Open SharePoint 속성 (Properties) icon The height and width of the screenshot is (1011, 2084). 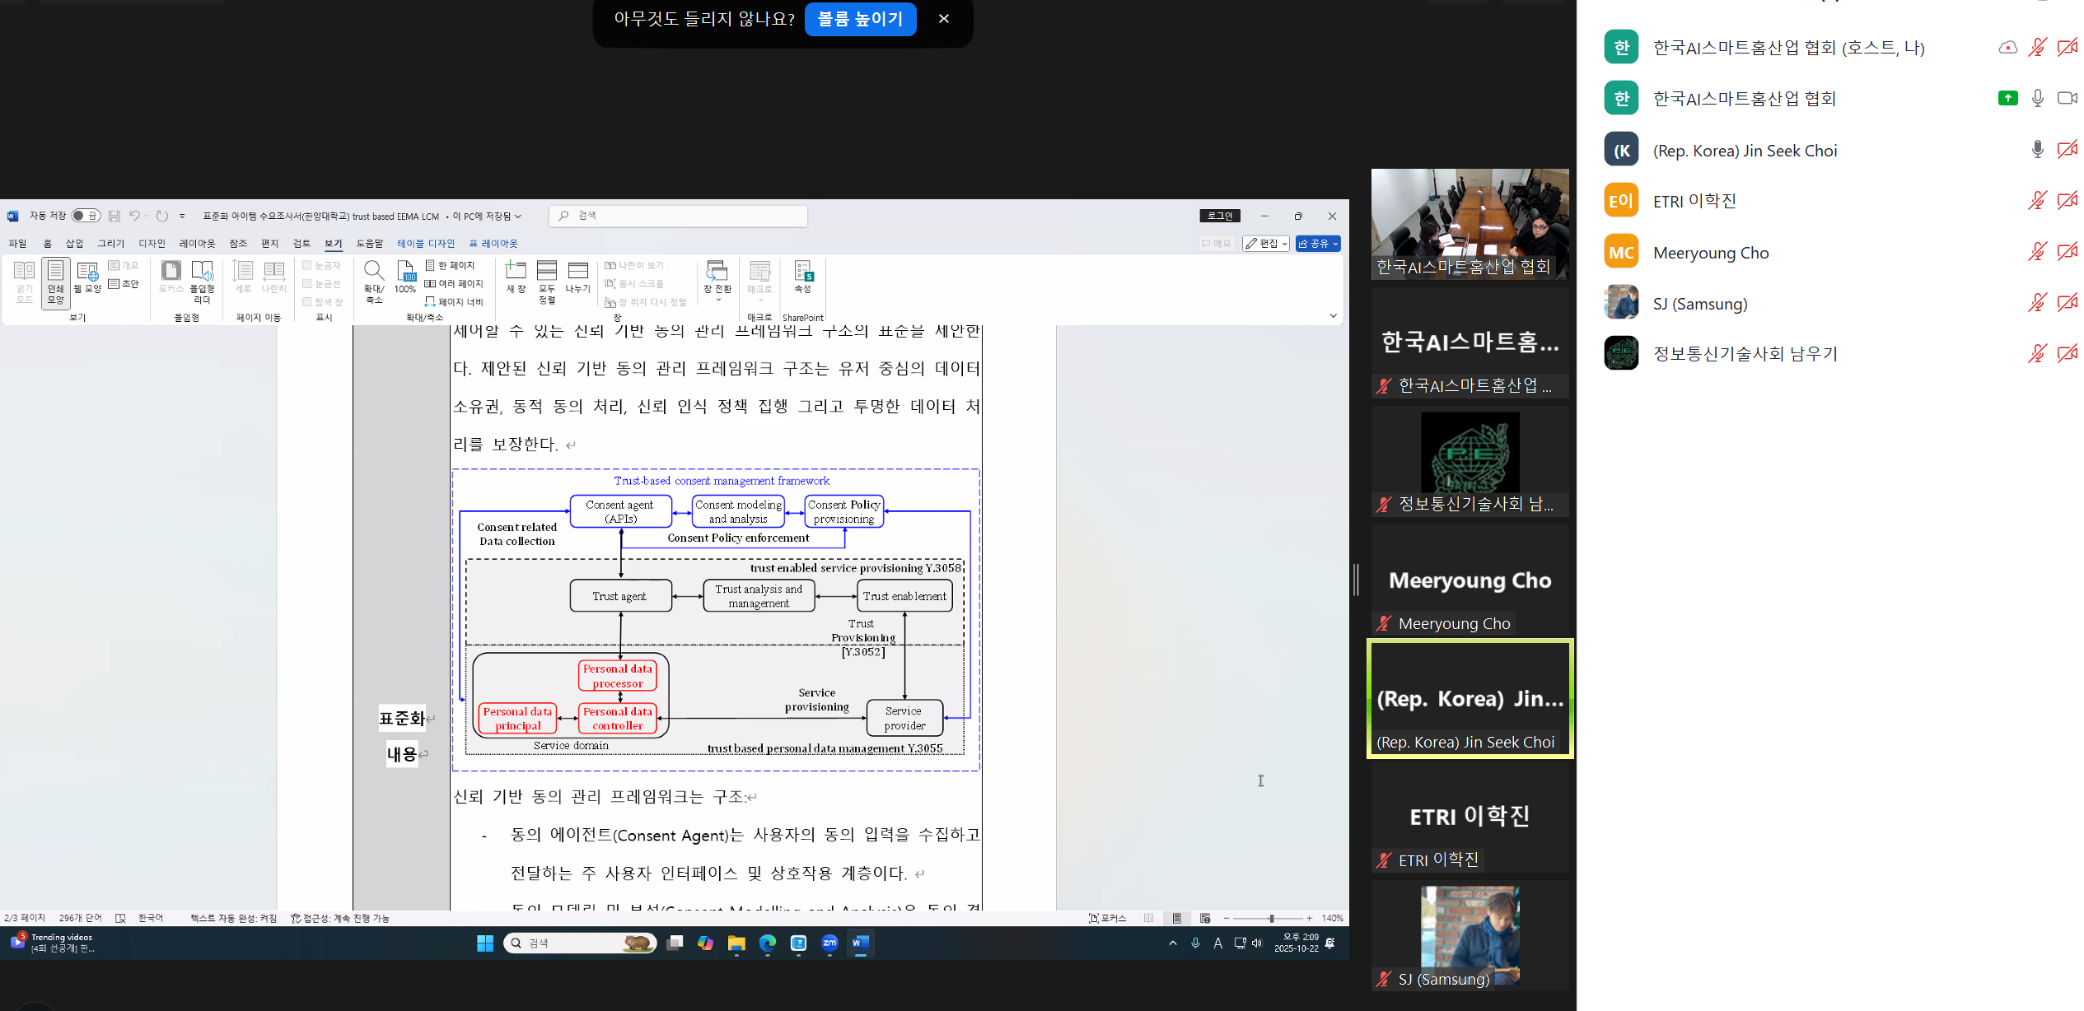(803, 277)
